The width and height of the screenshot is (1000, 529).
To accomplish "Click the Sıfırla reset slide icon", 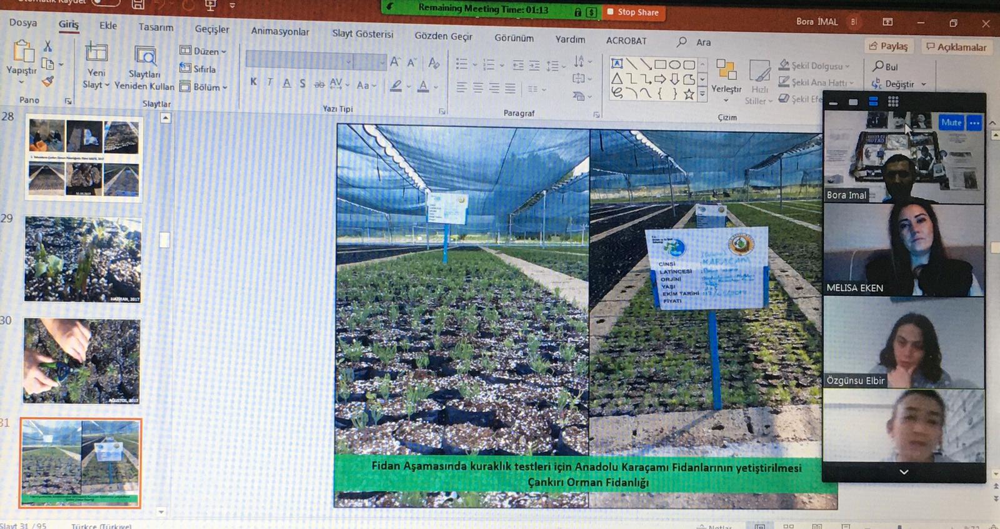I will click(185, 68).
